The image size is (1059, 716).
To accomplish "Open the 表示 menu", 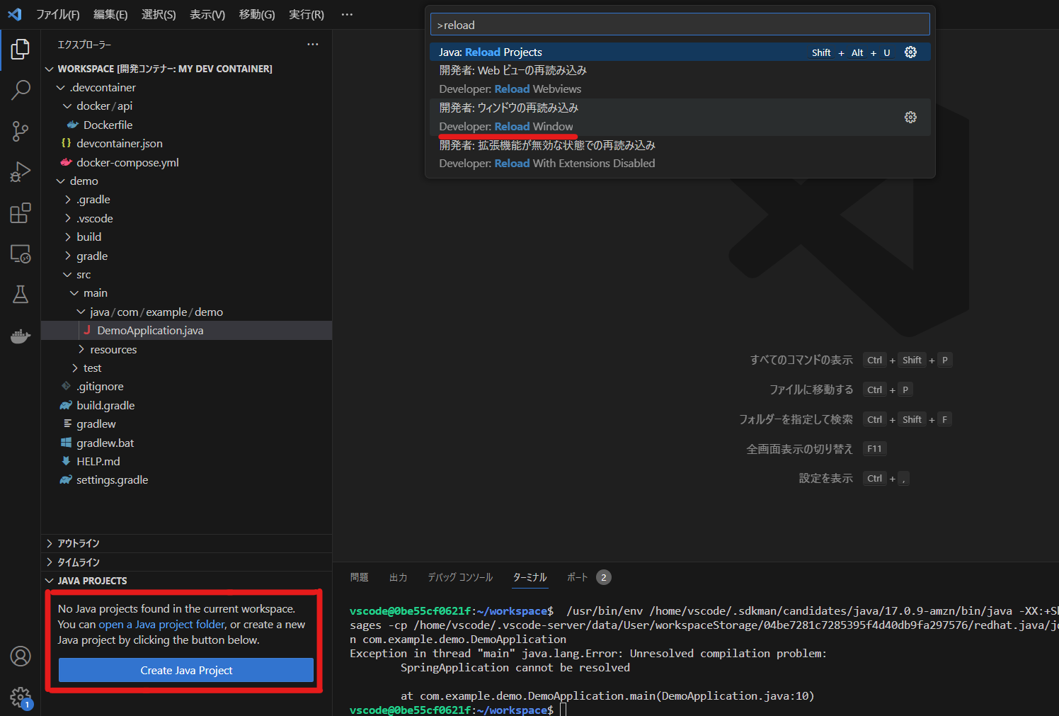I will coord(207,14).
